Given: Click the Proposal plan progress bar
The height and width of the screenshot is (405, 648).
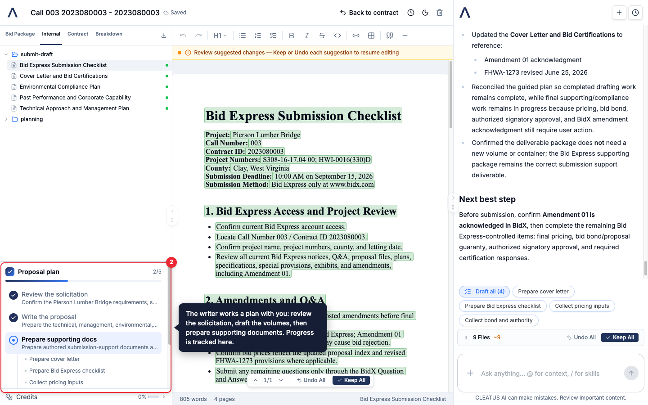Looking at the screenshot, I should click(83, 281).
